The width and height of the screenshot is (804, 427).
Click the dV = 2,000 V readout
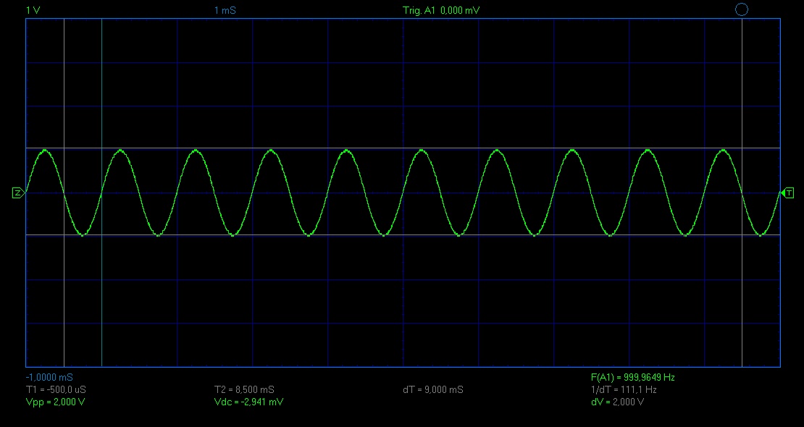(617, 402)
